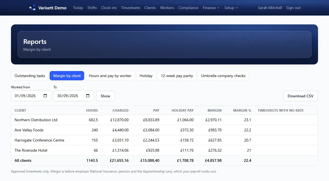View the Umbrella company checks report

[223, 76]
